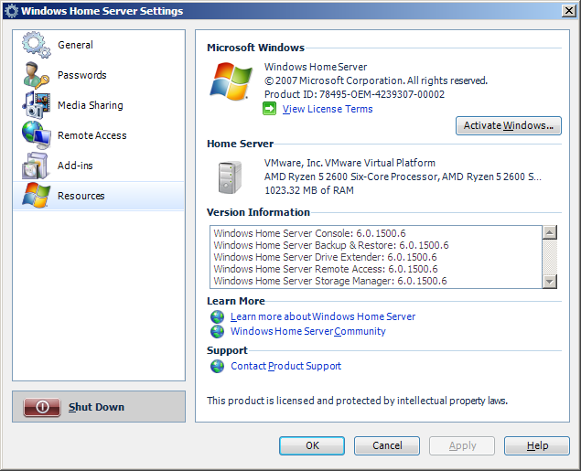This screenshot has height=471, width=581.
Task: Click the Remote Access globe icon
Action: pos(36,135)
